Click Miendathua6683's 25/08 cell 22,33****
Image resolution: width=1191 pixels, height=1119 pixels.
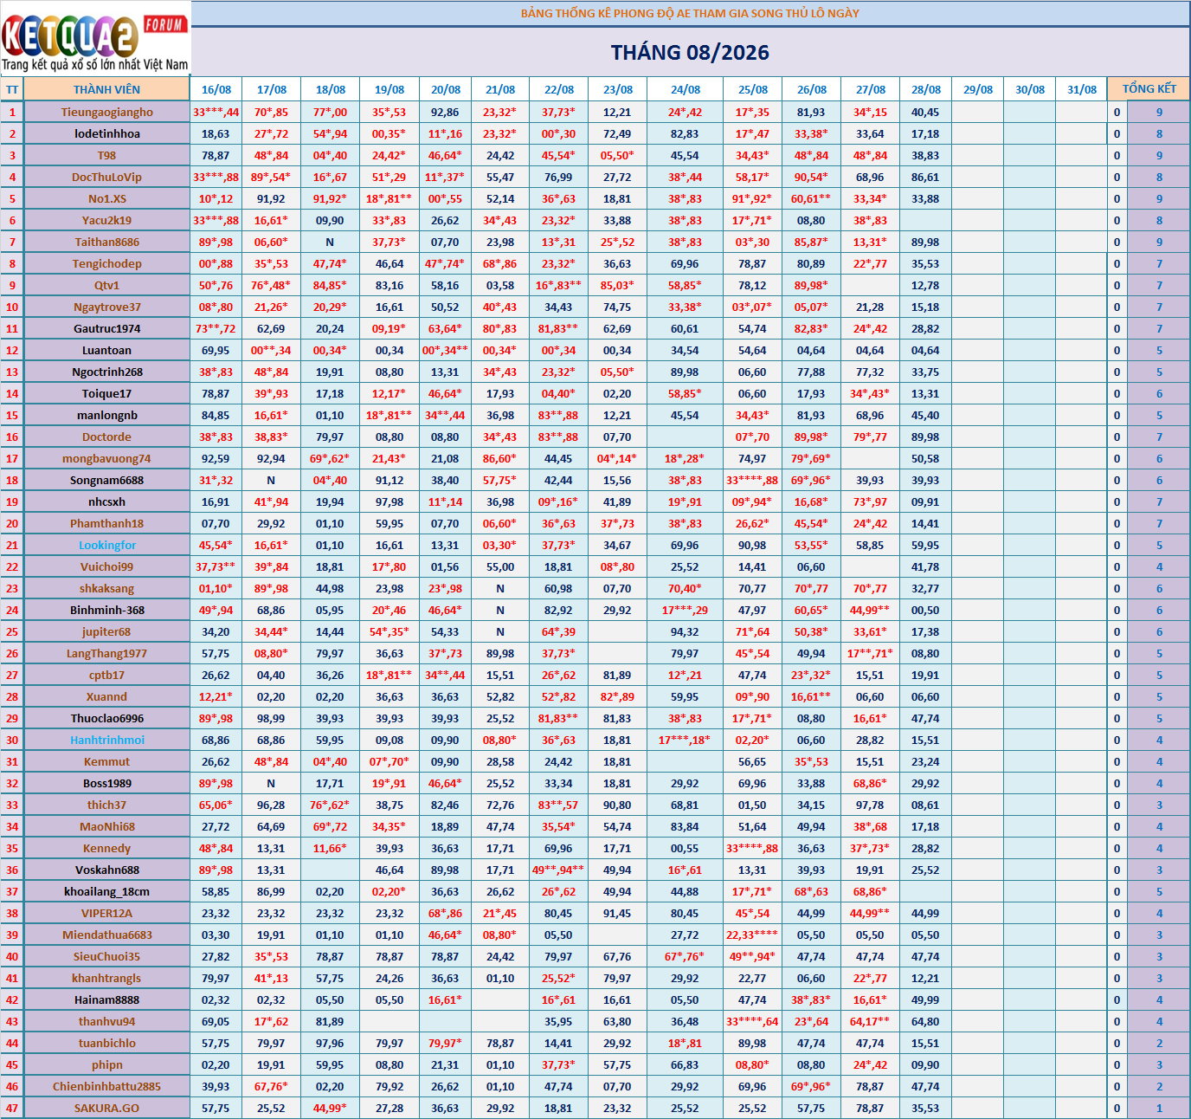pyautogui.click(x=752, y=935)
